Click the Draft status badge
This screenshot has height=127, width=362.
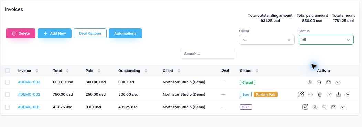pyautogui.click(x=246, y=107)
